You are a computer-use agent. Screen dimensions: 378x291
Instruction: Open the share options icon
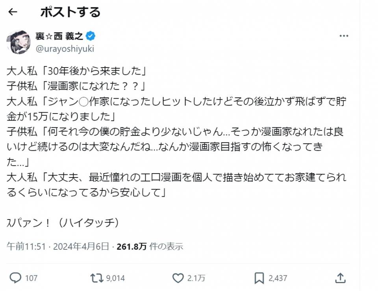tap(341, 278)
